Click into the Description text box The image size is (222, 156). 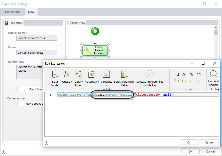(30, 72)
